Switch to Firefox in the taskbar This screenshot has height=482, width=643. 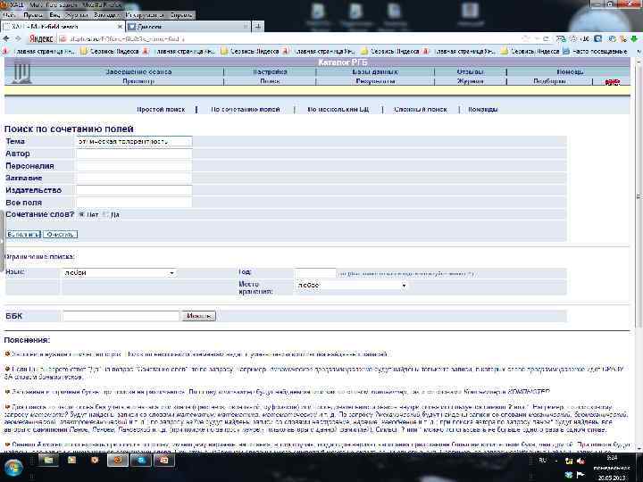118,461
